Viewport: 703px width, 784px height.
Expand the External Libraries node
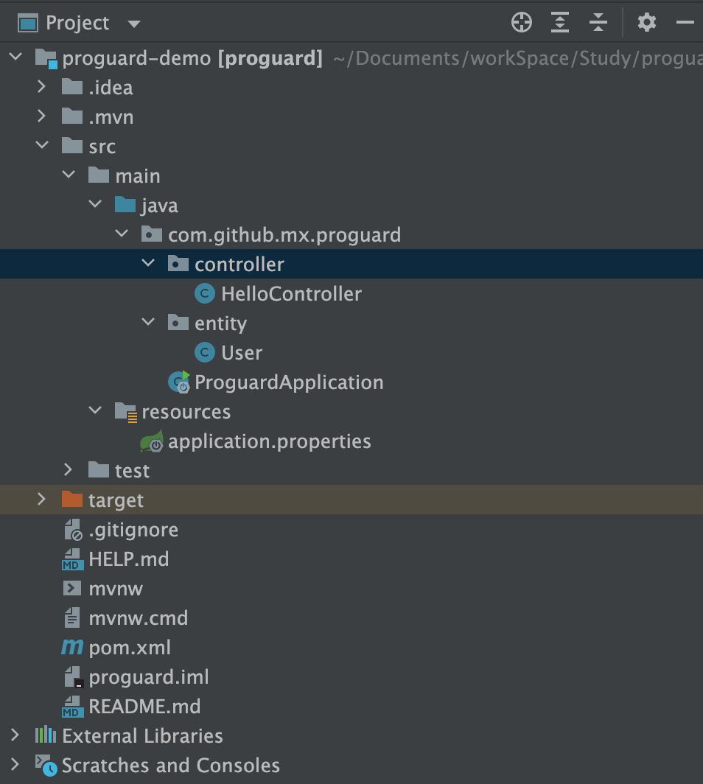tap(15, 735)
